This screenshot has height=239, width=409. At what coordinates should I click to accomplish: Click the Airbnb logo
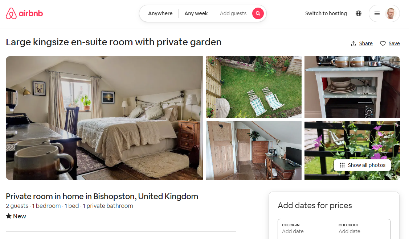[x=24, y=13]
